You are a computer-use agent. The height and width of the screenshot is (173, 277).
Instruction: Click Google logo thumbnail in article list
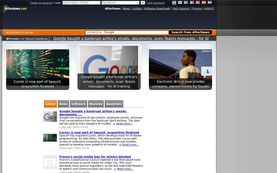pos(50,116)
